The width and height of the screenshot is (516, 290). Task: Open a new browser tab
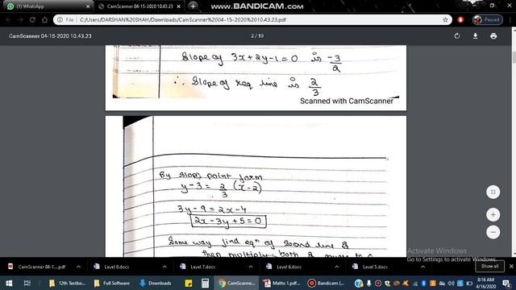(x=193, y=6)
